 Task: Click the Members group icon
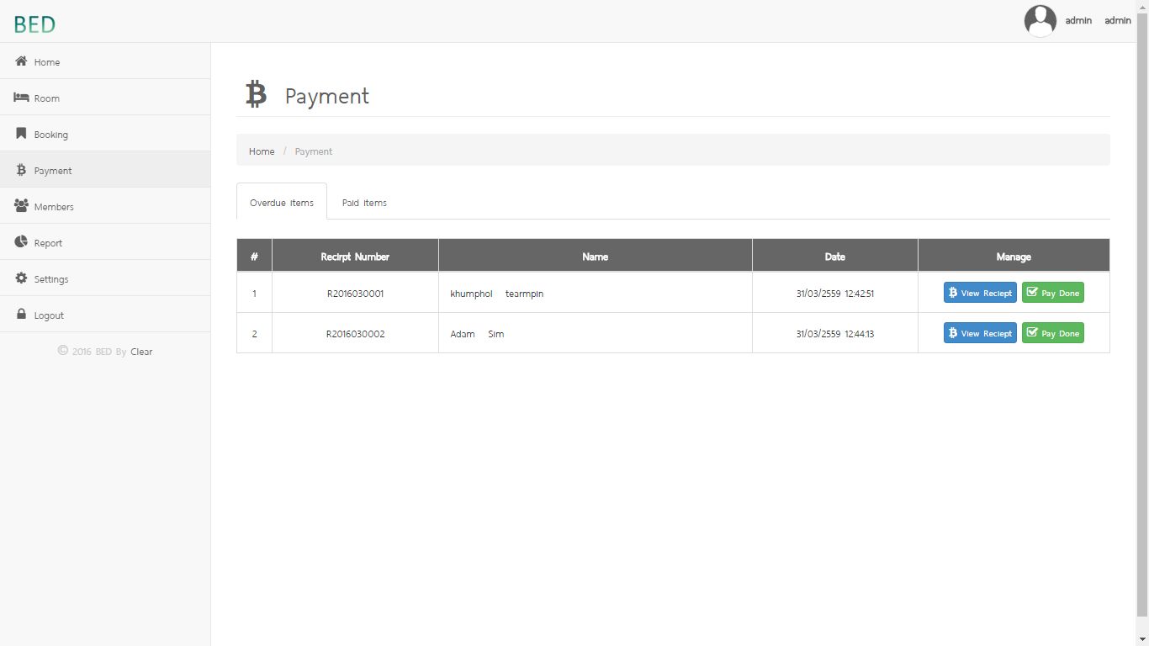pos(21,206)
